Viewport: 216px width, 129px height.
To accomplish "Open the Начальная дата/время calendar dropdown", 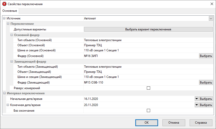I will 197,99.
